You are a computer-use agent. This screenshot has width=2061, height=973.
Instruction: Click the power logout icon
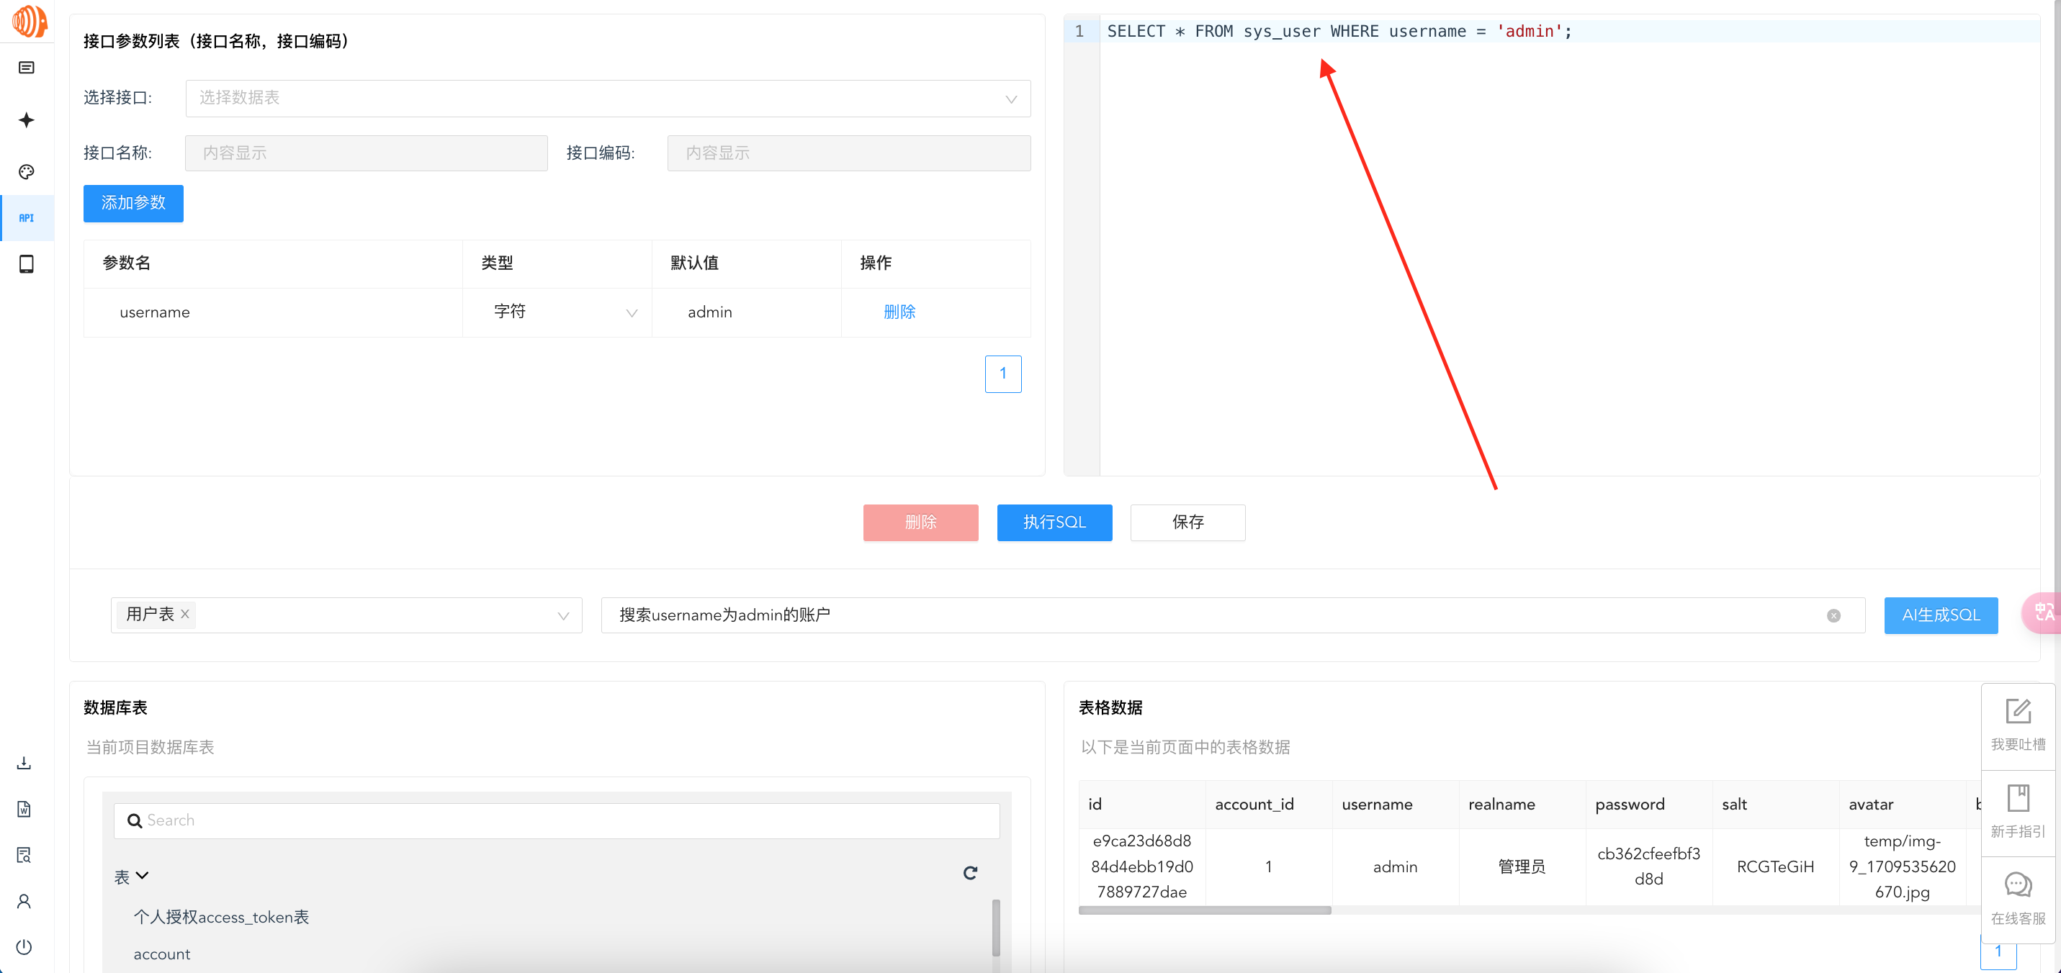click(24, 946)
